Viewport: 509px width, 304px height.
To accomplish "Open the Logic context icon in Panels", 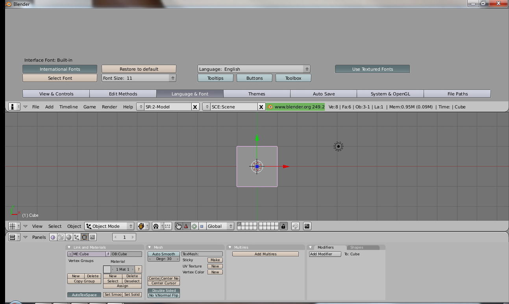I will click(x=53, y=237).
